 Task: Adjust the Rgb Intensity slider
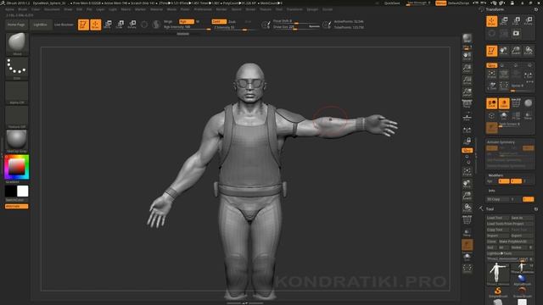pos(187,27)
